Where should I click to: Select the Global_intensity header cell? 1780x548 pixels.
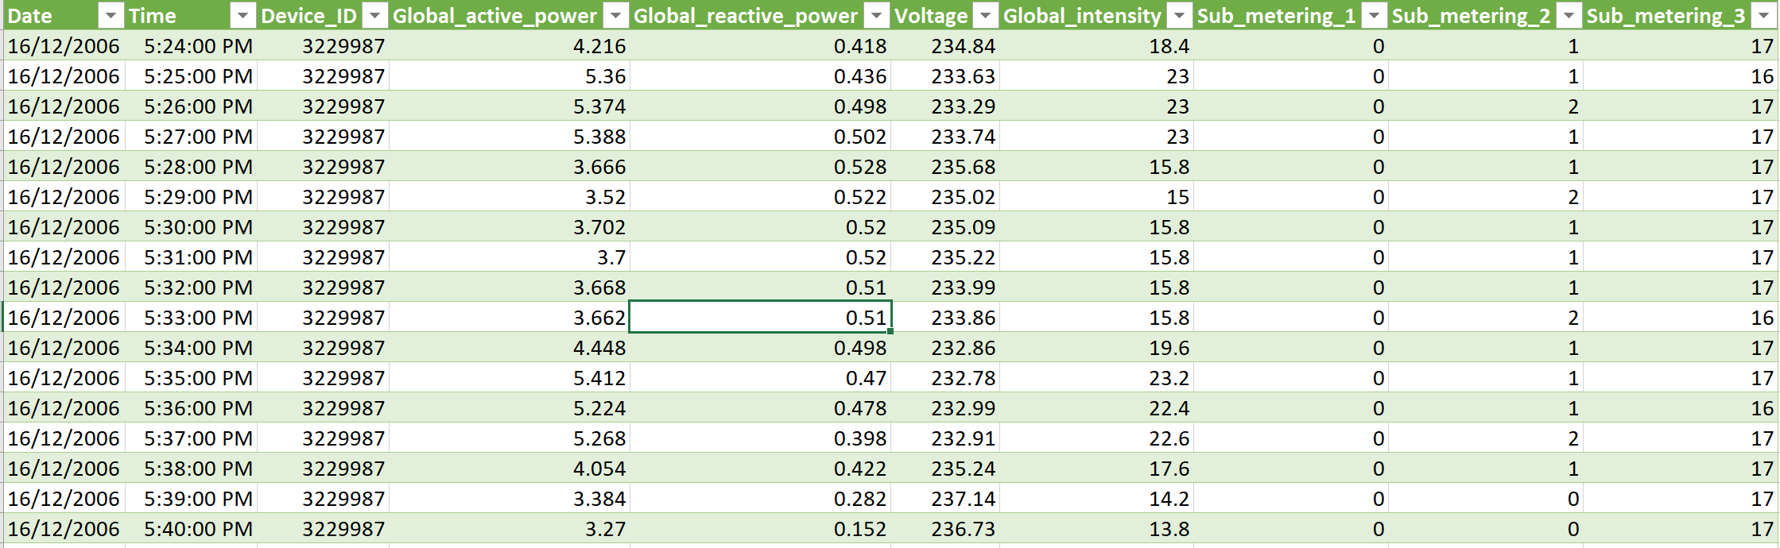1096,16
